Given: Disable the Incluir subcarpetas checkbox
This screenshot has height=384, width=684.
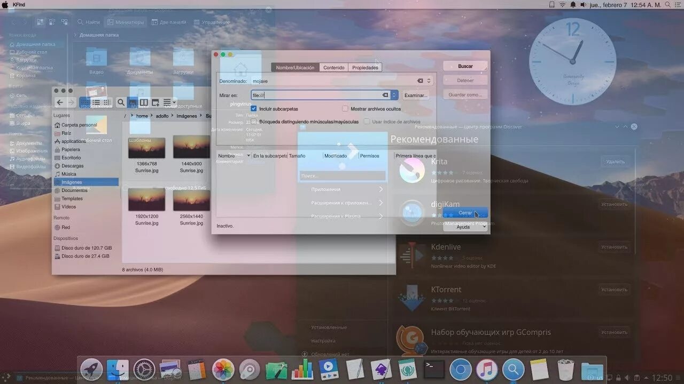Looking at the screenshot, I should [x=253, y=108].
